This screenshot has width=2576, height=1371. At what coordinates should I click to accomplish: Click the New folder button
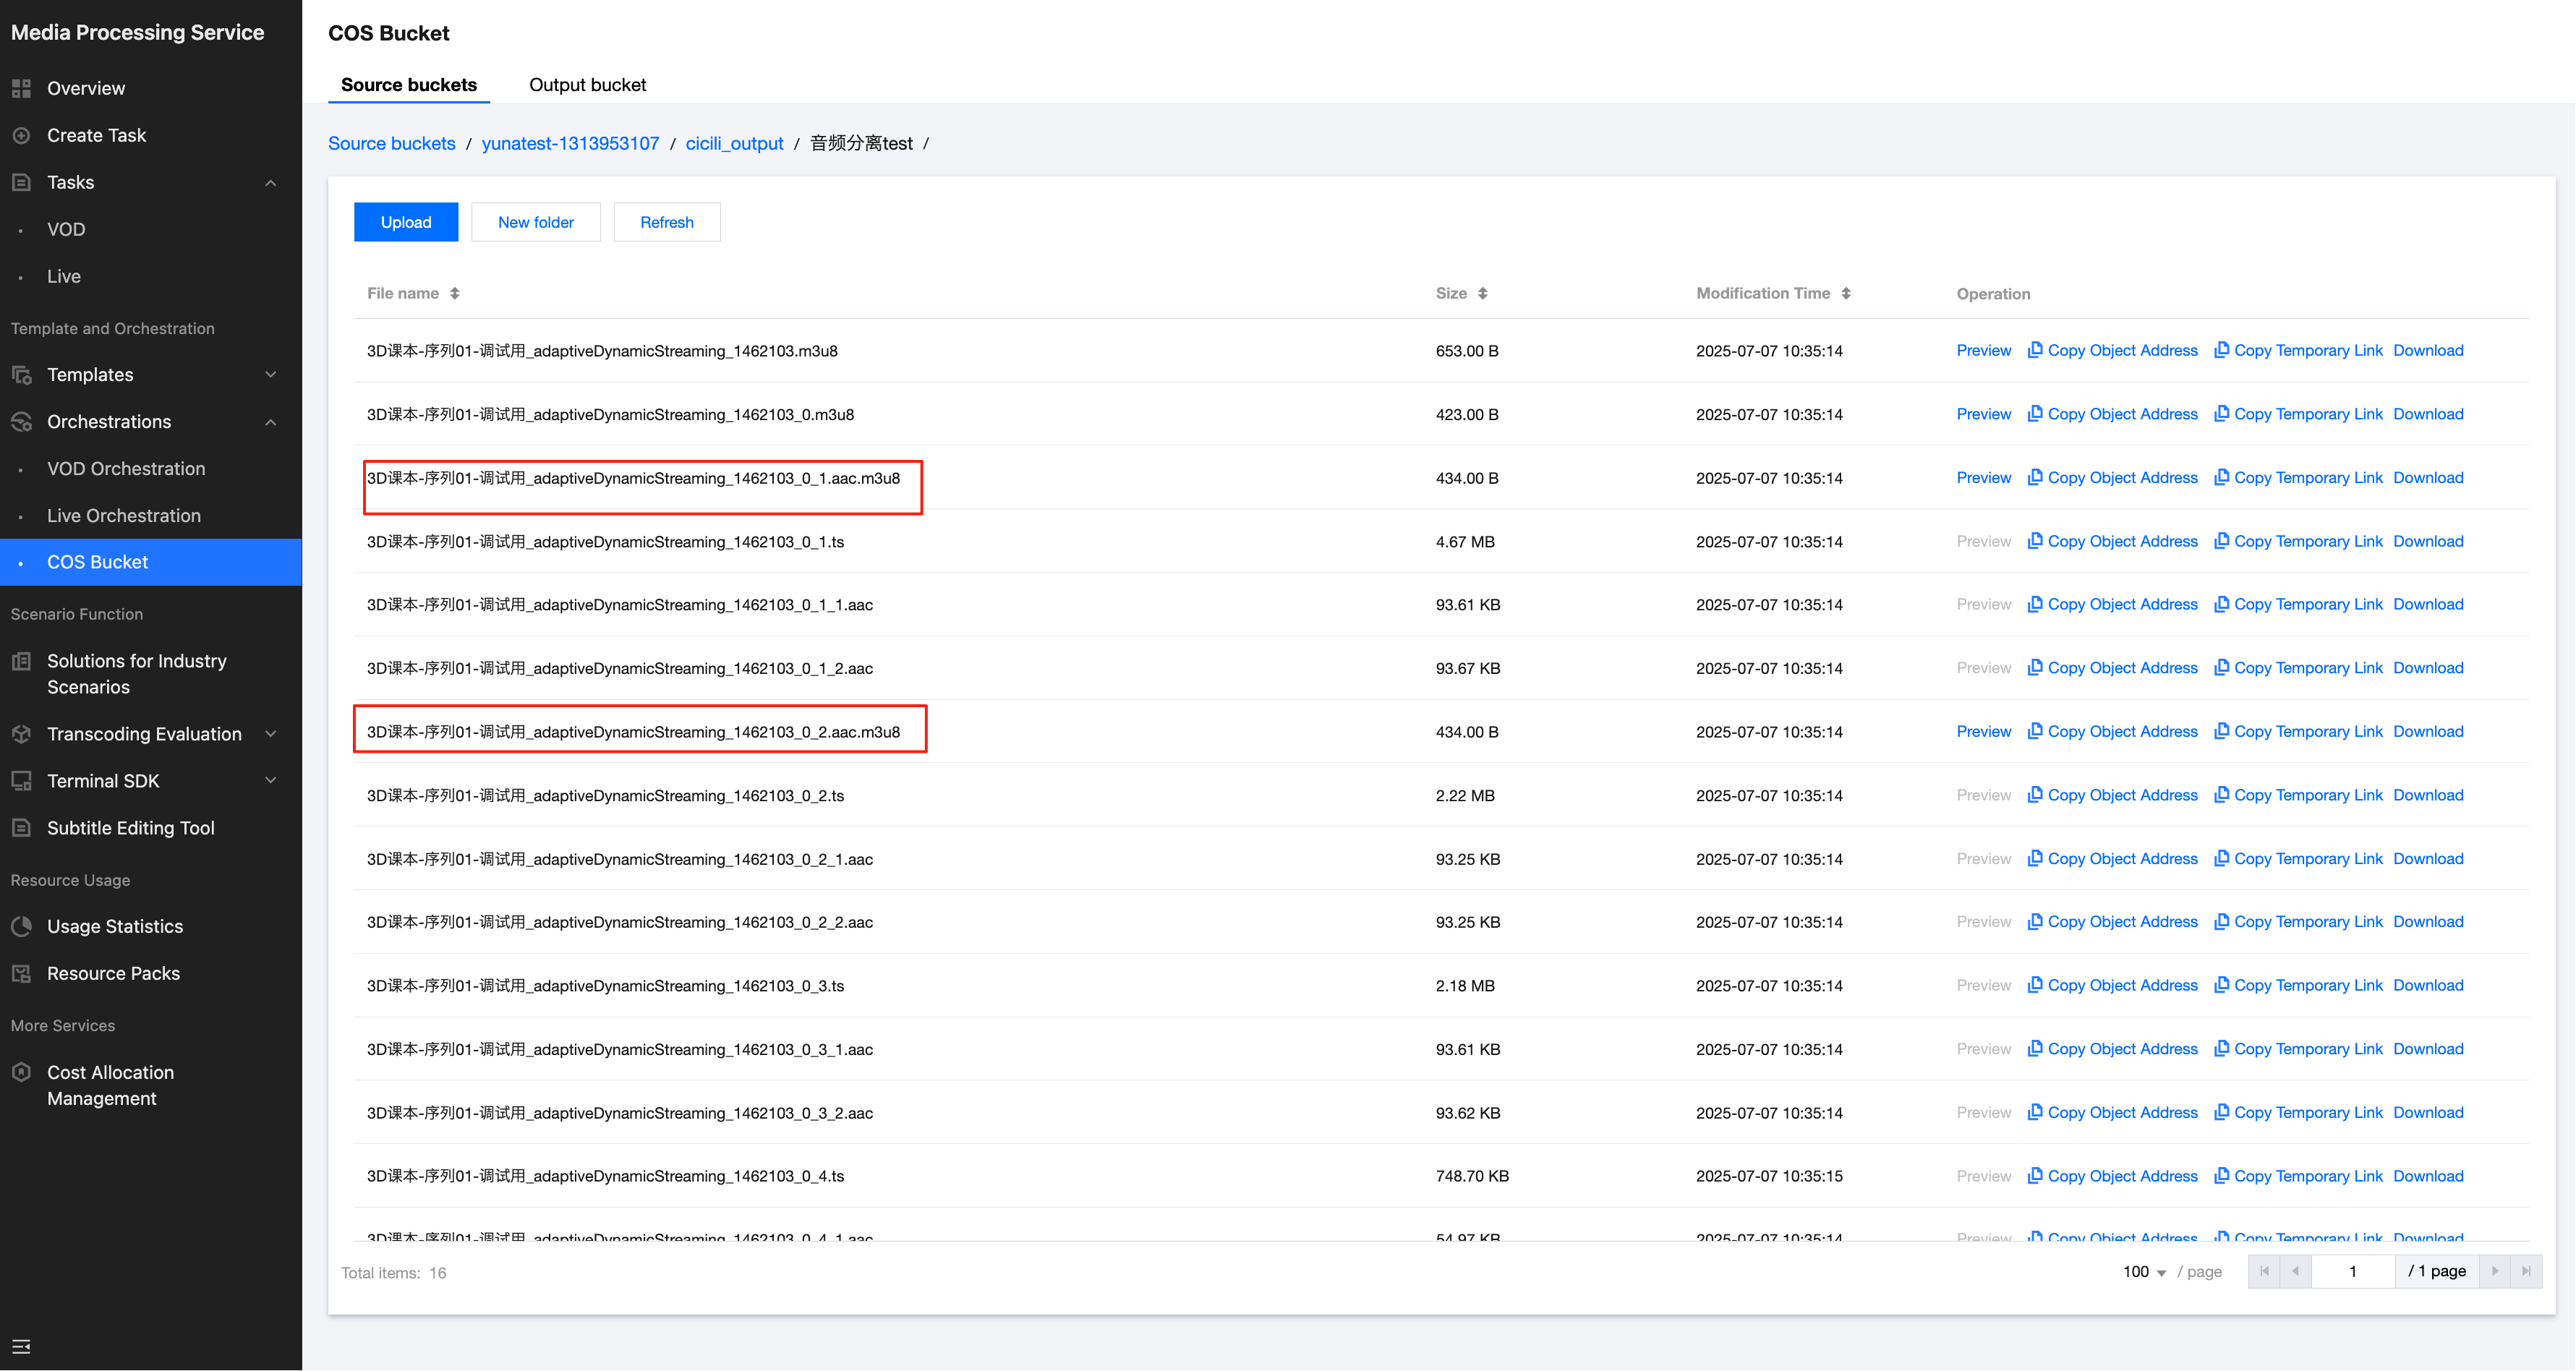536,222
